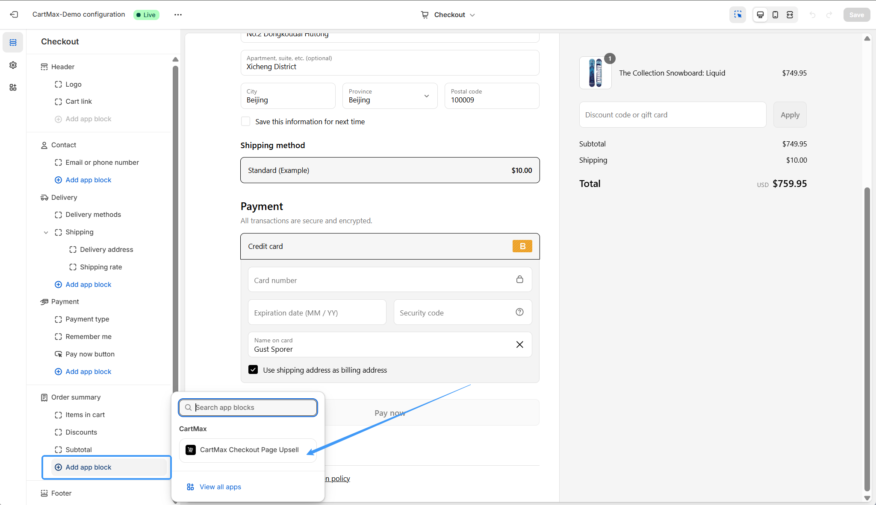Click the exit editor back icon

[x=14, y=15]
